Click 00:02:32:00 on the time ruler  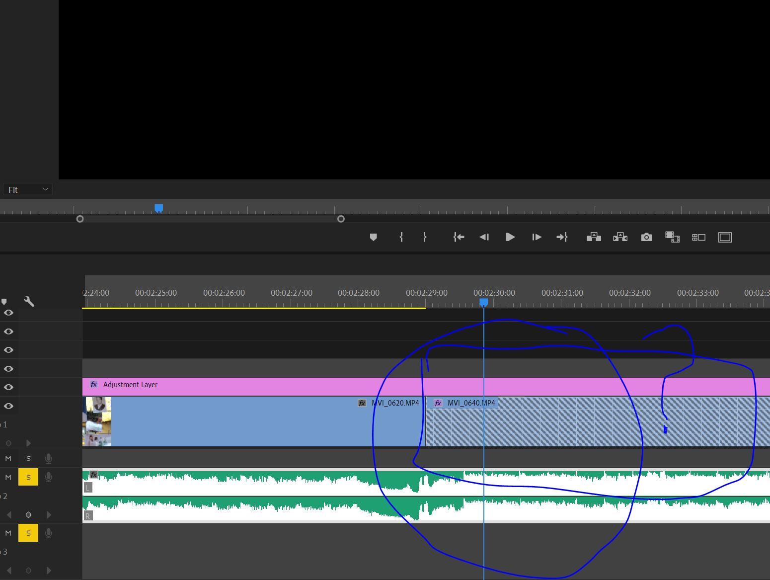[630, 293]
